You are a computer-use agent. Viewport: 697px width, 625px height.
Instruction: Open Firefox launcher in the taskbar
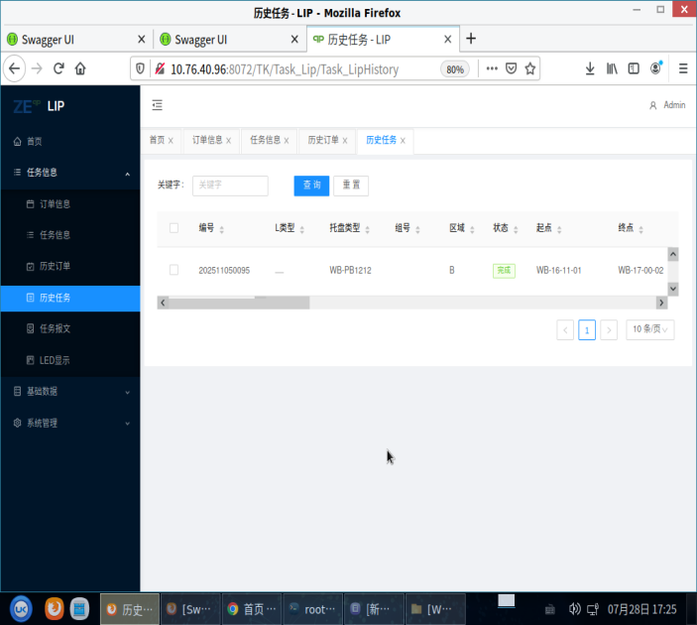[55, 608]
